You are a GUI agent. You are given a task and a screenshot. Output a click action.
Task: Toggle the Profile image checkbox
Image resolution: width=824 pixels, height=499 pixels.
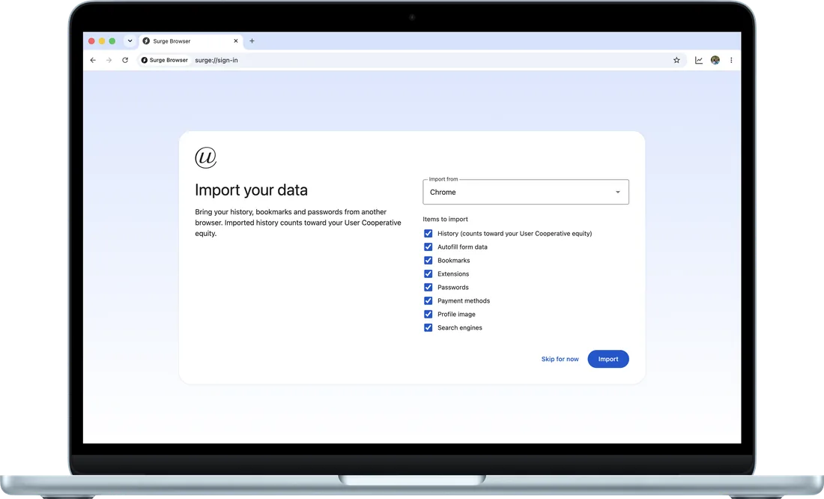coord(428,315)
